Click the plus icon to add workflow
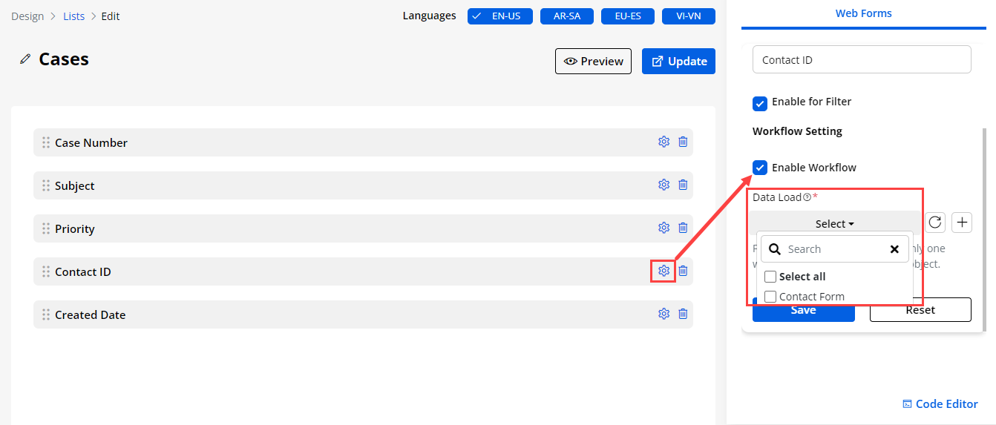Screen dimensions: 996x425 (x=962, y=222)
